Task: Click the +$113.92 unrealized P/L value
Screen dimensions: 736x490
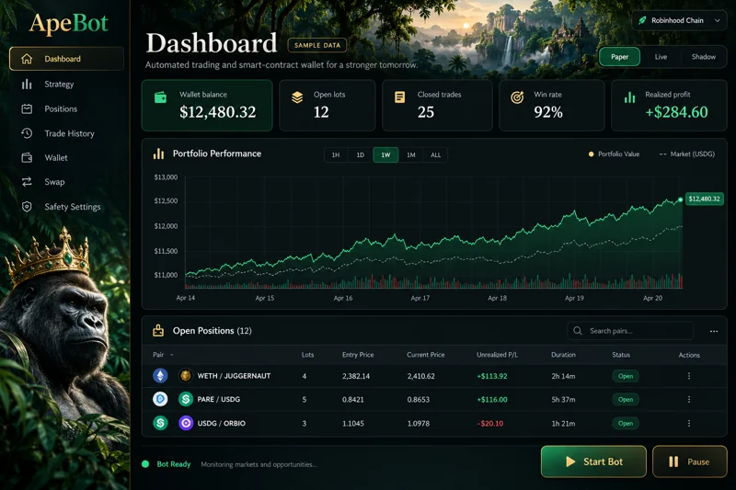Action: click(492, 376)
